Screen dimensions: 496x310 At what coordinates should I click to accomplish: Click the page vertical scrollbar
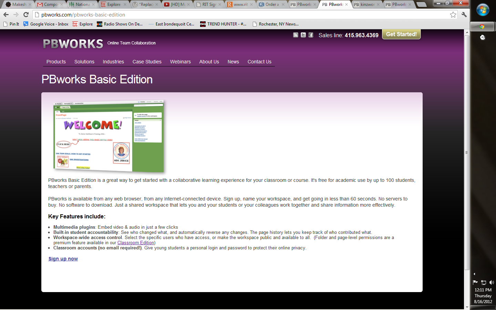pos(467,153)
